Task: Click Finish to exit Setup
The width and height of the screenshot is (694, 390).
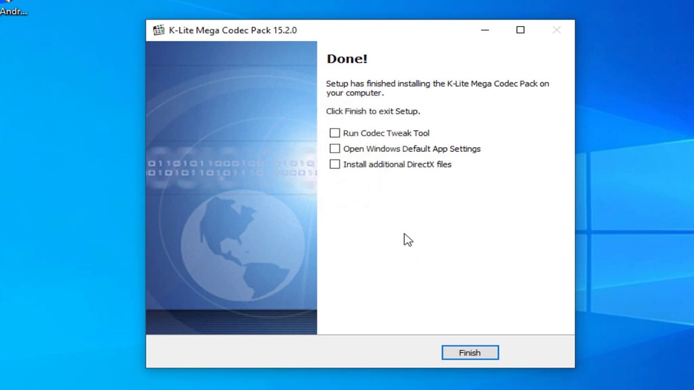Action: tap(470, 353)
